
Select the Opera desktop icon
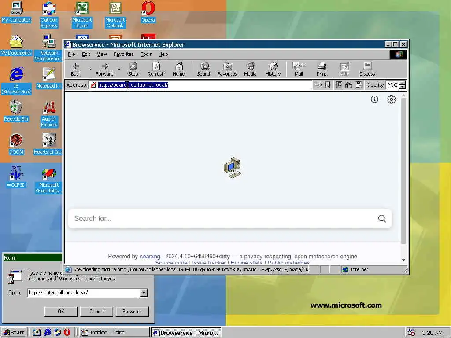[x=148, y=12]
